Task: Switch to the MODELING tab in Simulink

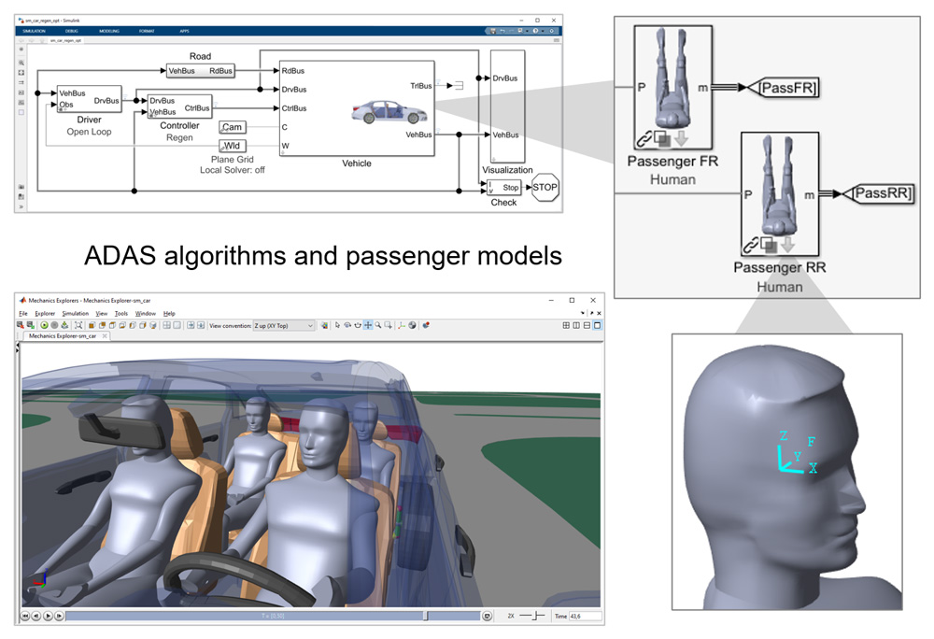Action: pos(109,30)
